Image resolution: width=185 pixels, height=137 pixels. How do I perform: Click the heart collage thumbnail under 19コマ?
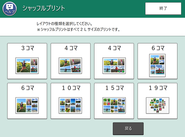pos(158,106)
